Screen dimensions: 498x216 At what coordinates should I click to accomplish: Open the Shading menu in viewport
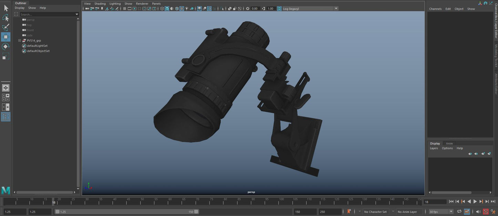[x=100, y=3]
